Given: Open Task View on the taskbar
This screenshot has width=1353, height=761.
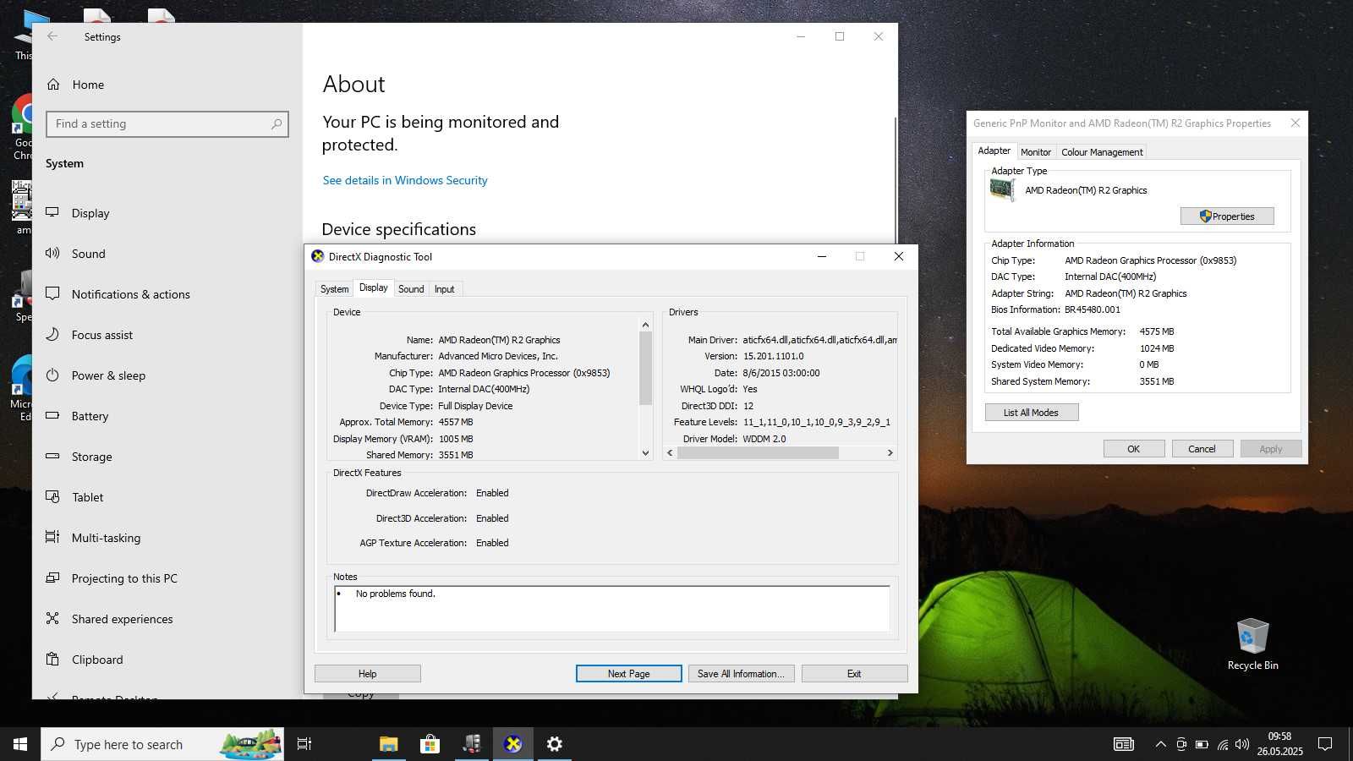Looking at the screenshot, I should (304, 744).
